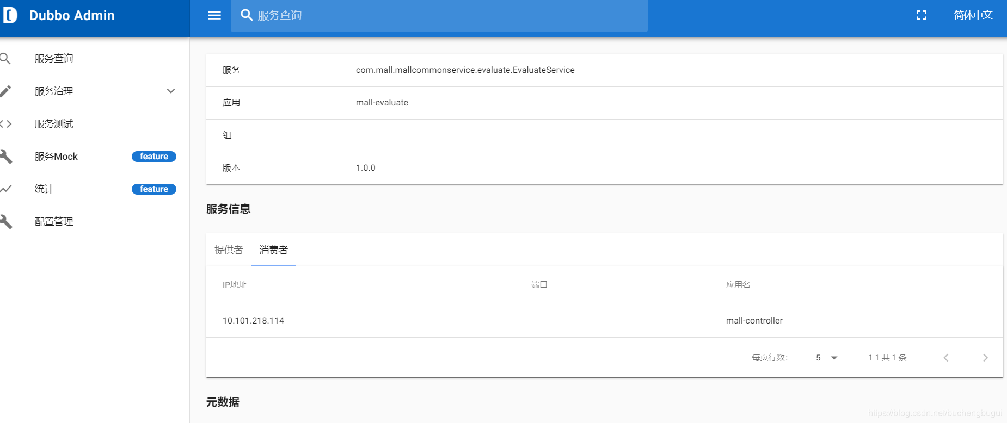This screenshot has height=423, width=1007.
Task: Click the 每页行数 label
Action: pos(770,358)
